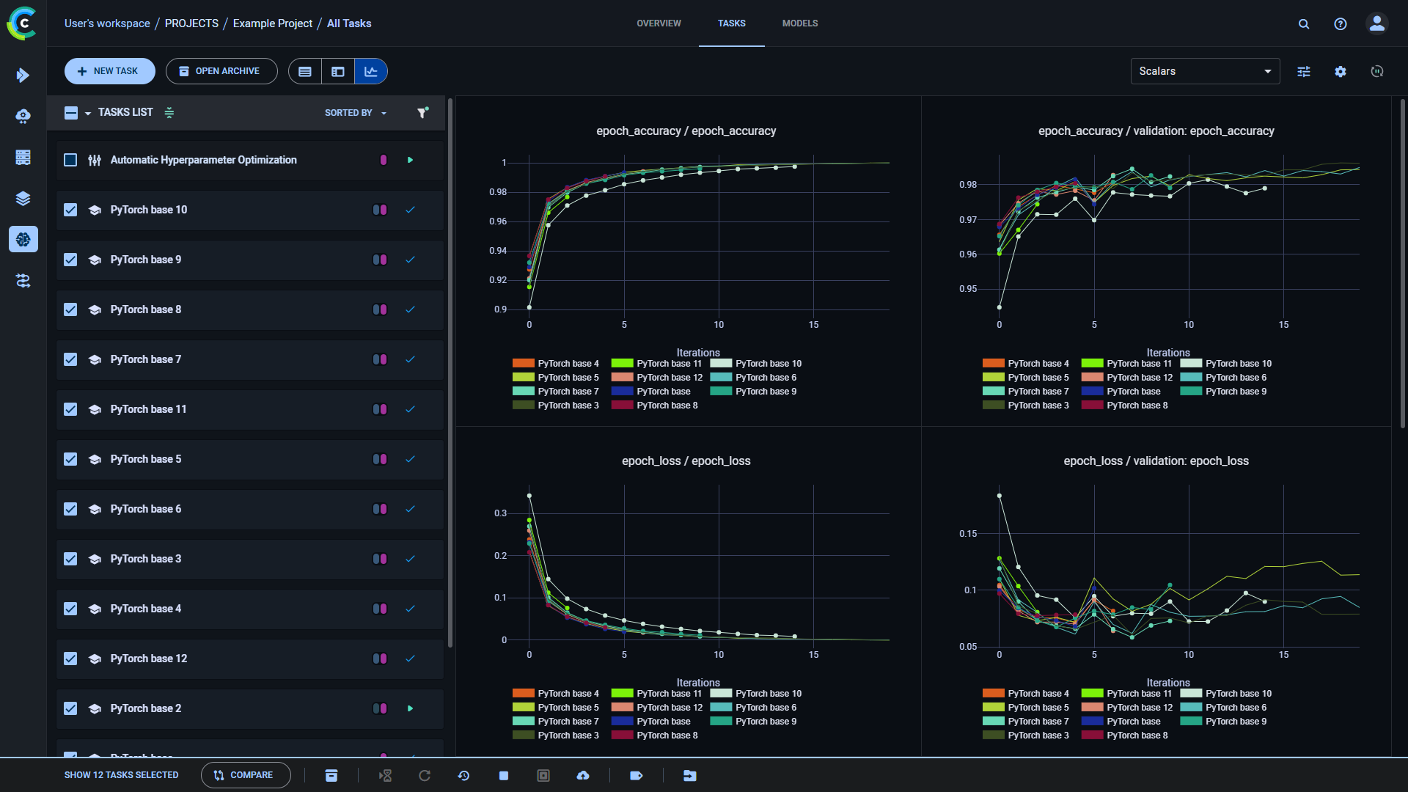Viewport: 1408px width, 792px height.
Task: Toggle checkbox for PyTorch base 12
Action: click(70, 659)
